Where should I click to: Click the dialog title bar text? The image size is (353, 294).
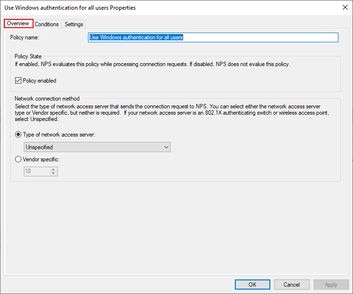pyautogui.click(x=70, y=8)
